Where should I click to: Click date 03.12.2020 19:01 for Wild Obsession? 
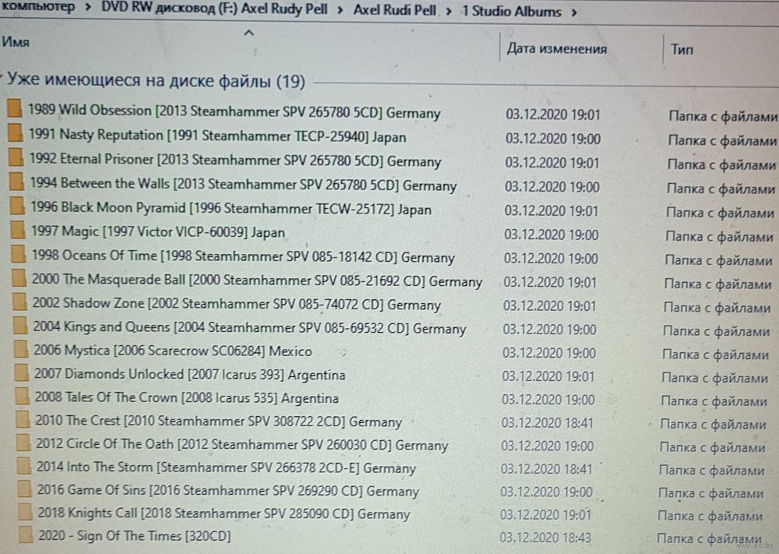(553, 115)
